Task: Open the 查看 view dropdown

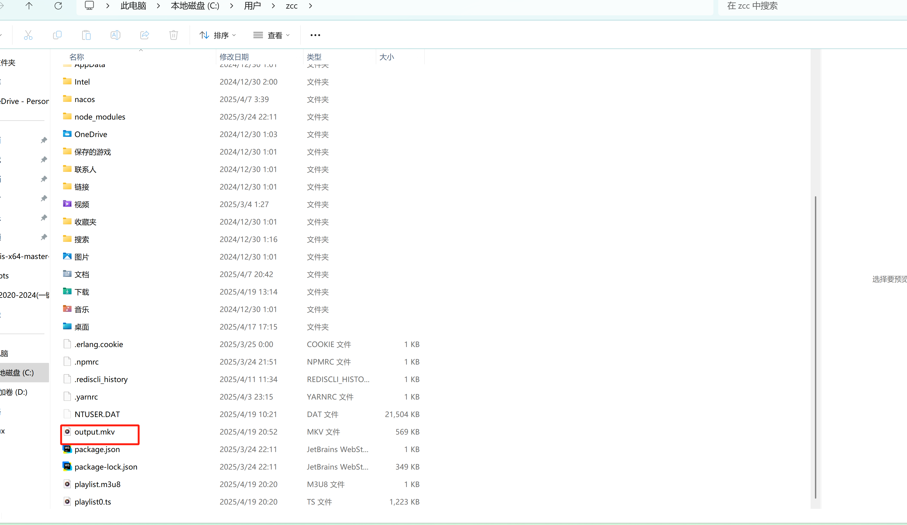Action: tap(271, 35)
